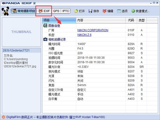The width and height of the screenshot is (160, 120).
Task: Click the THUMBNAIL preview area
Action: (x=21, y=32)
